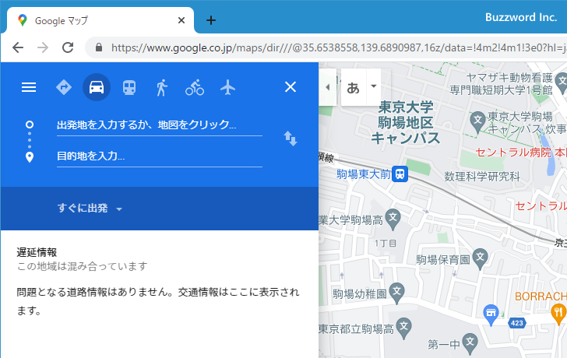Click the address bar URL

point(339,47)
